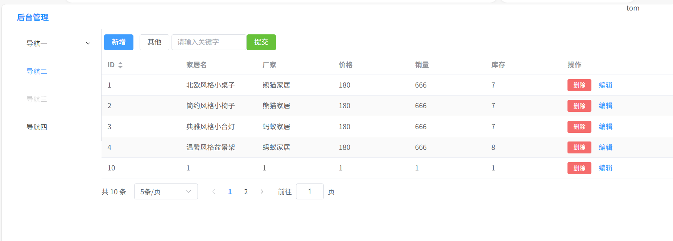Image resolution: width=673 pixels, height=241 pixels.
Task: Click the 共 10 条 total count
Action: tap(114, 192)
